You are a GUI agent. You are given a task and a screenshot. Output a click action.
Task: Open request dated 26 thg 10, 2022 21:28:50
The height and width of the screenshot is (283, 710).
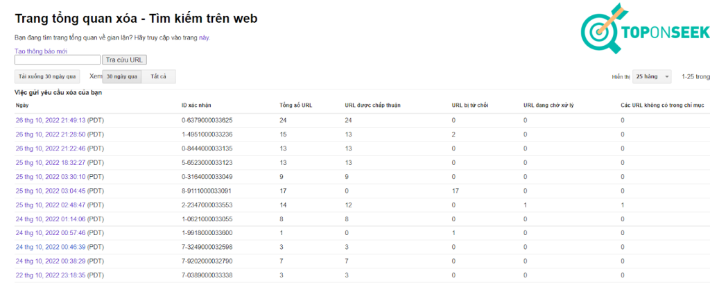click(x=50, y=134)
